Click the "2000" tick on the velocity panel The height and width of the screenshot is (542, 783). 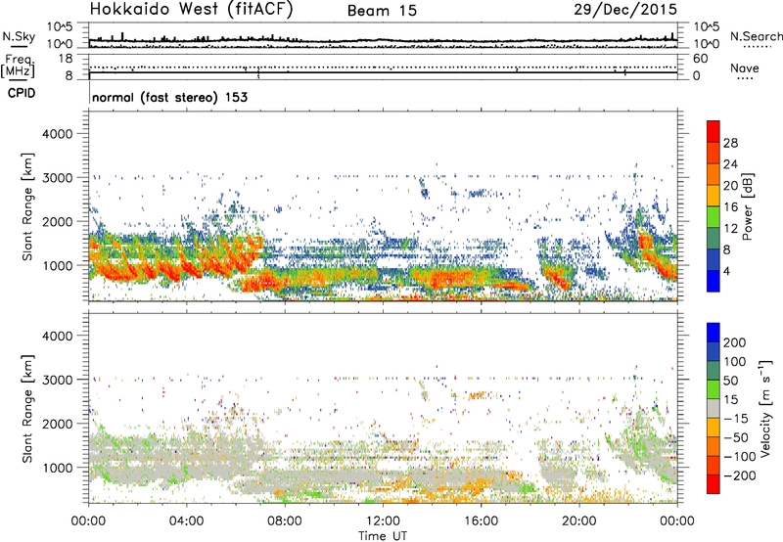coord(58,424)
